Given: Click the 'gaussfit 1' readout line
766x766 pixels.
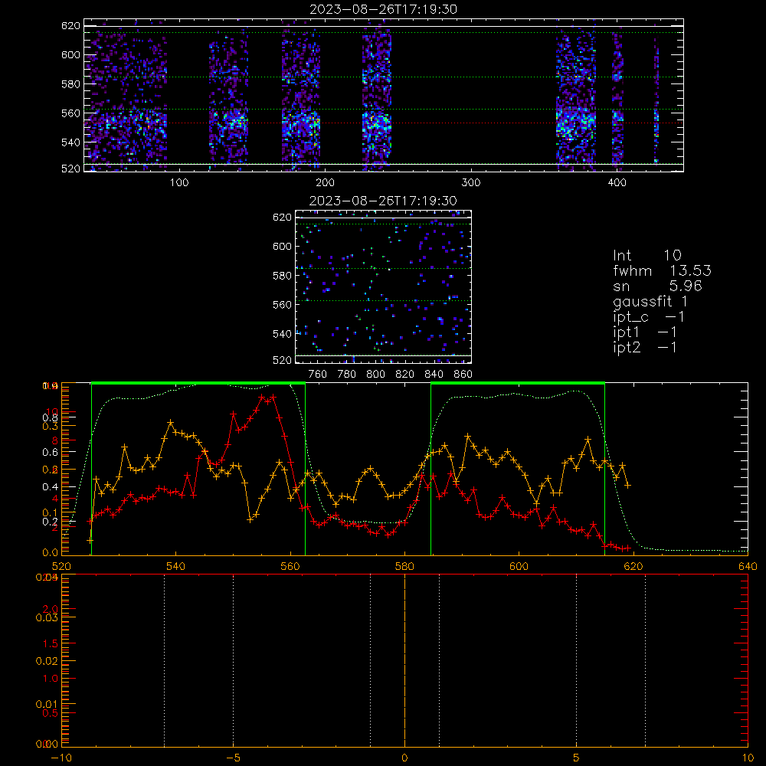Looking at the screenshot, I should [x=650, y=301].
